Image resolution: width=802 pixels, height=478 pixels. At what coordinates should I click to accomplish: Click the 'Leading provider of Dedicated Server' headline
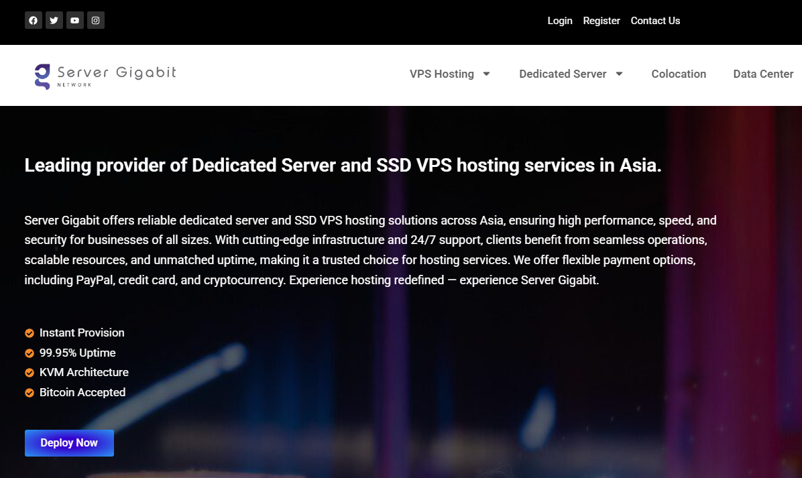pos(343,166)
